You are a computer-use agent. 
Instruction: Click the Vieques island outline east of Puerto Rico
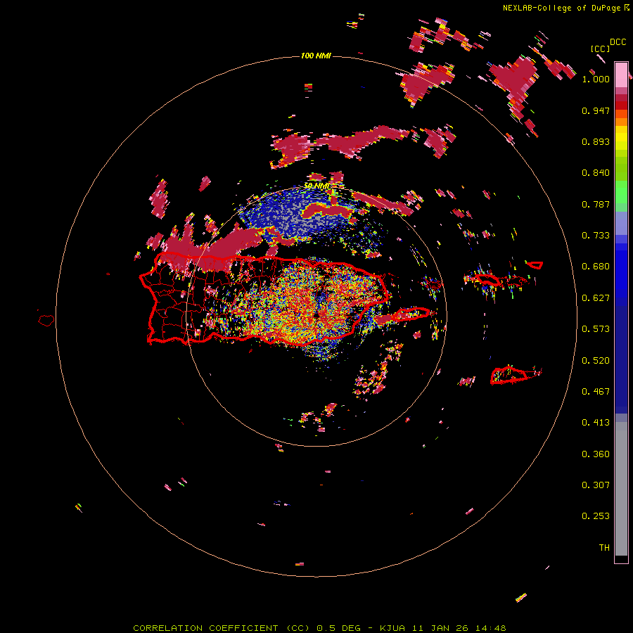coord(413,313)
